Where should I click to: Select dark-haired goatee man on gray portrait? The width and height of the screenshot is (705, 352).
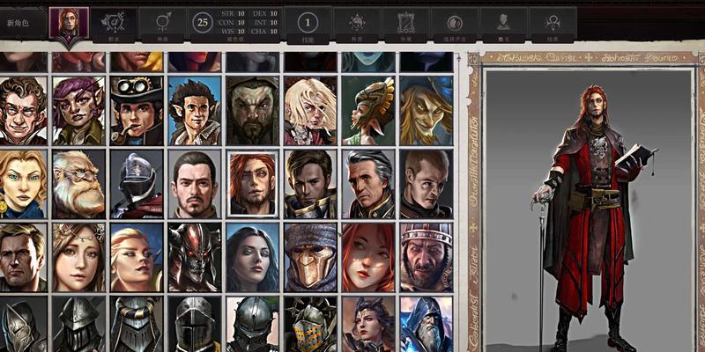[x=195, y=184]
